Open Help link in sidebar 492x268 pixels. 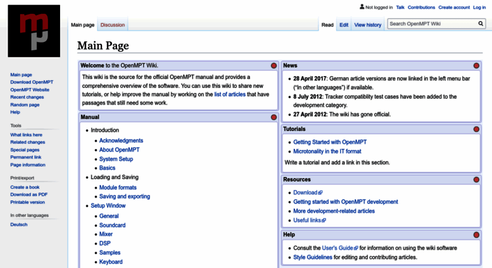(x=15, y=112)
